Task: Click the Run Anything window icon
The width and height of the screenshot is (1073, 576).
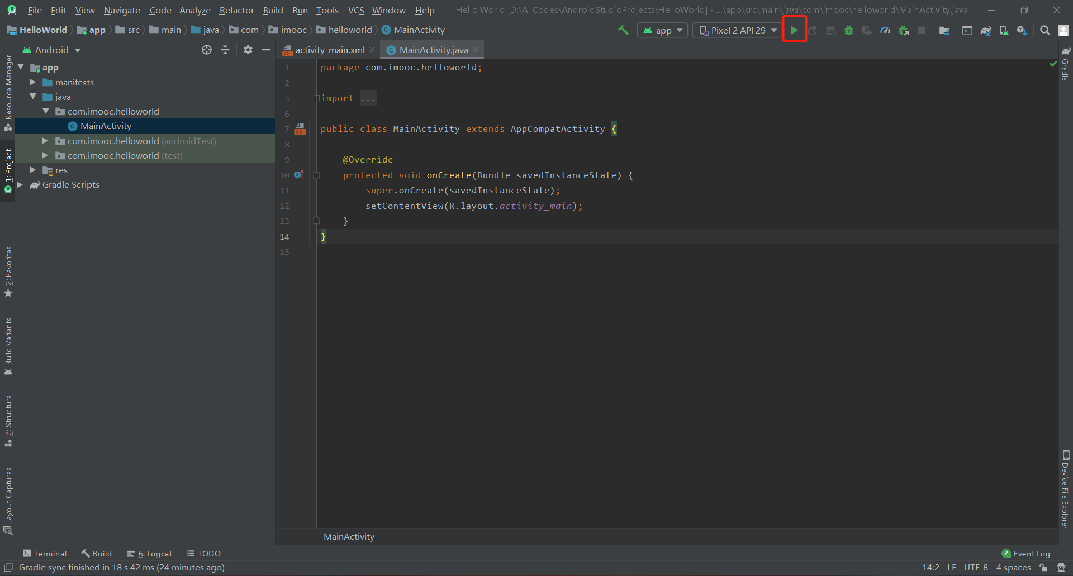Action: pos(967,30)
